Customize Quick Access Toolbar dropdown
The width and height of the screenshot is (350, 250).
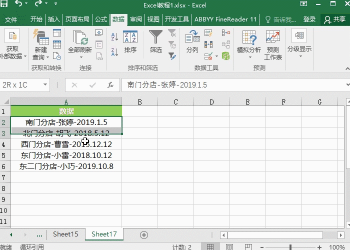(55, 3)
